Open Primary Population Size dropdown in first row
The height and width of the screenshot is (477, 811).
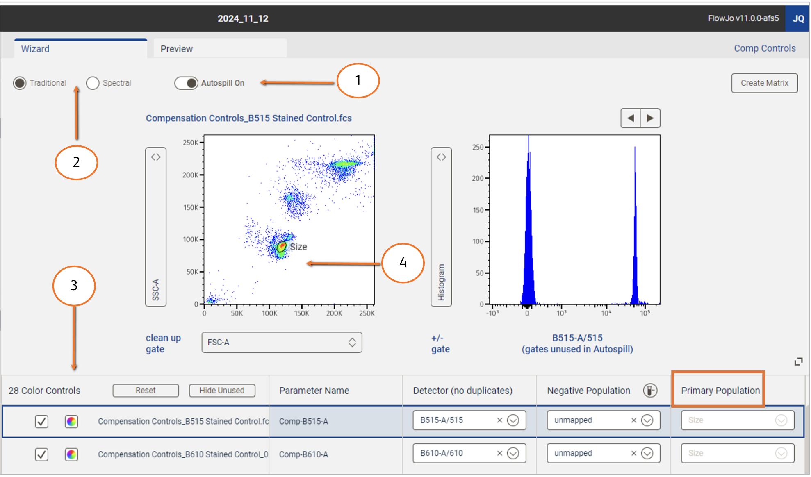(x=781, y=420)
